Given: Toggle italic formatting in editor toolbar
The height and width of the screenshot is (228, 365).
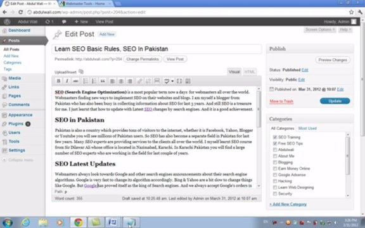Looking at the screenshot, I should click(67, 81).
